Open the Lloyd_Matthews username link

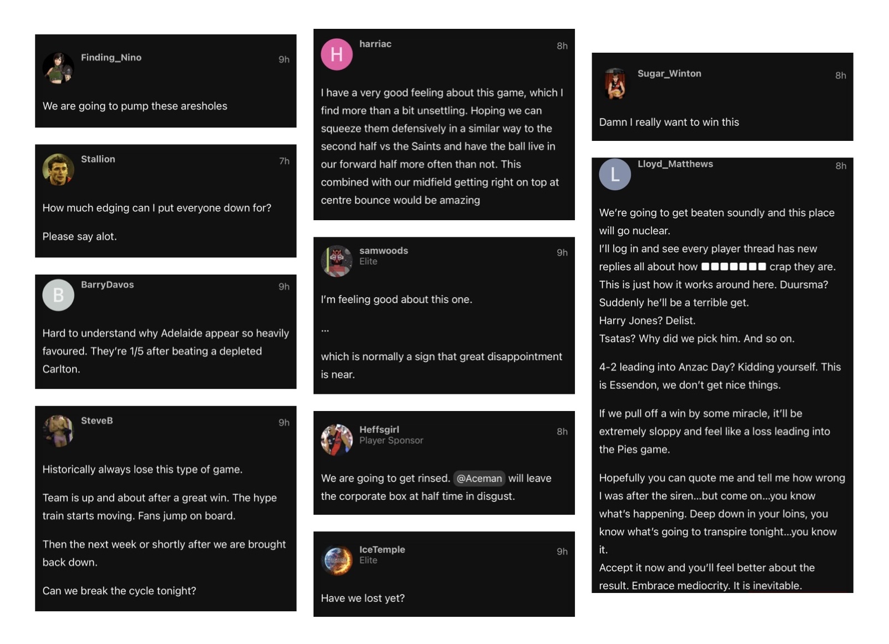coord(675,164)
